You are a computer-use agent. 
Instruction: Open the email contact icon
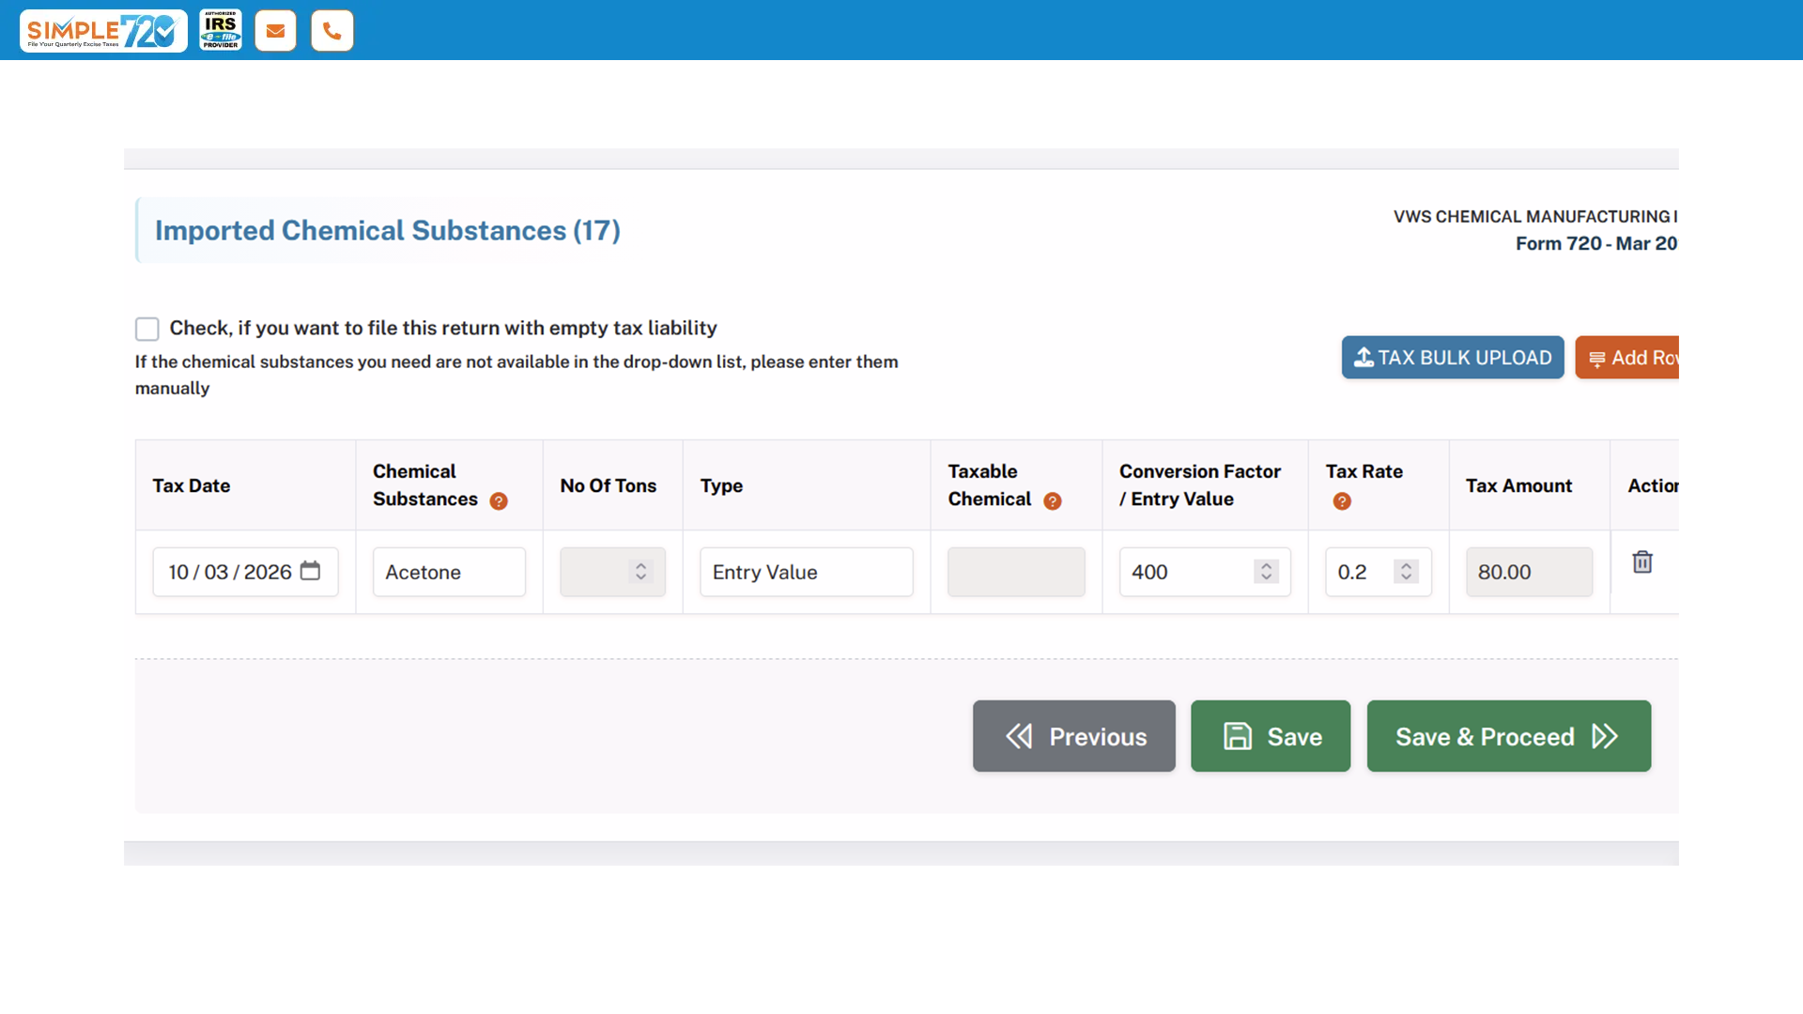point(275,31)
